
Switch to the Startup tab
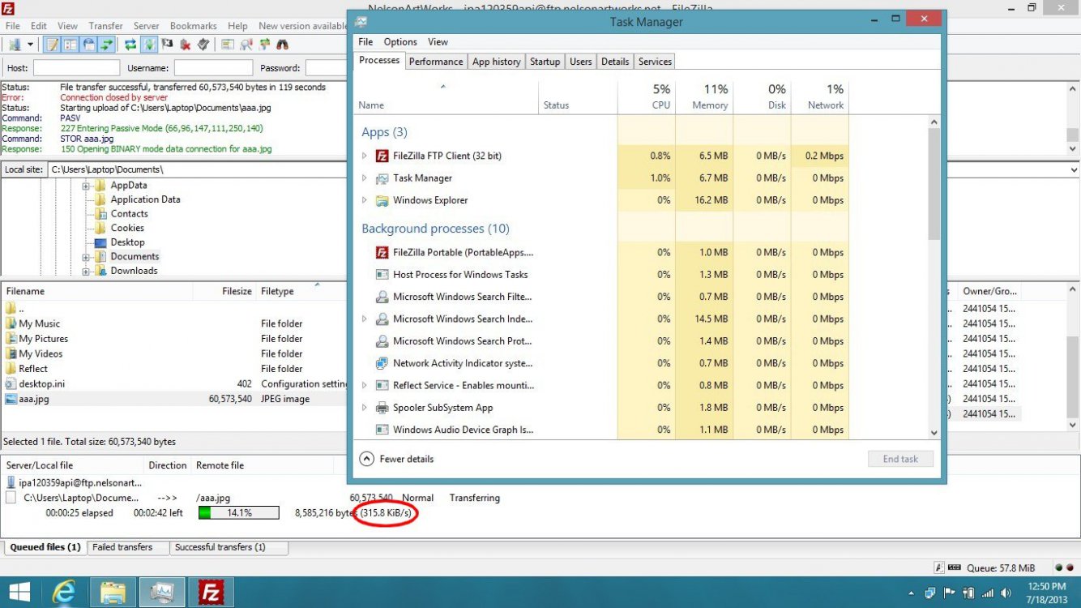tap(545, 62)
